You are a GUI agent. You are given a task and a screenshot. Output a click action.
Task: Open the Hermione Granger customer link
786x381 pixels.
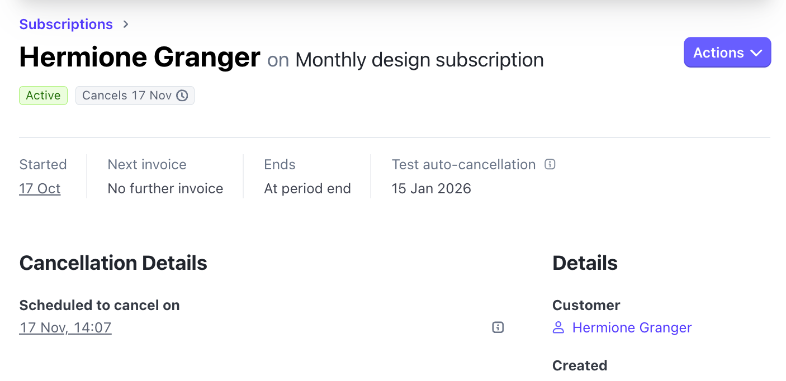[x=632, y=328]
